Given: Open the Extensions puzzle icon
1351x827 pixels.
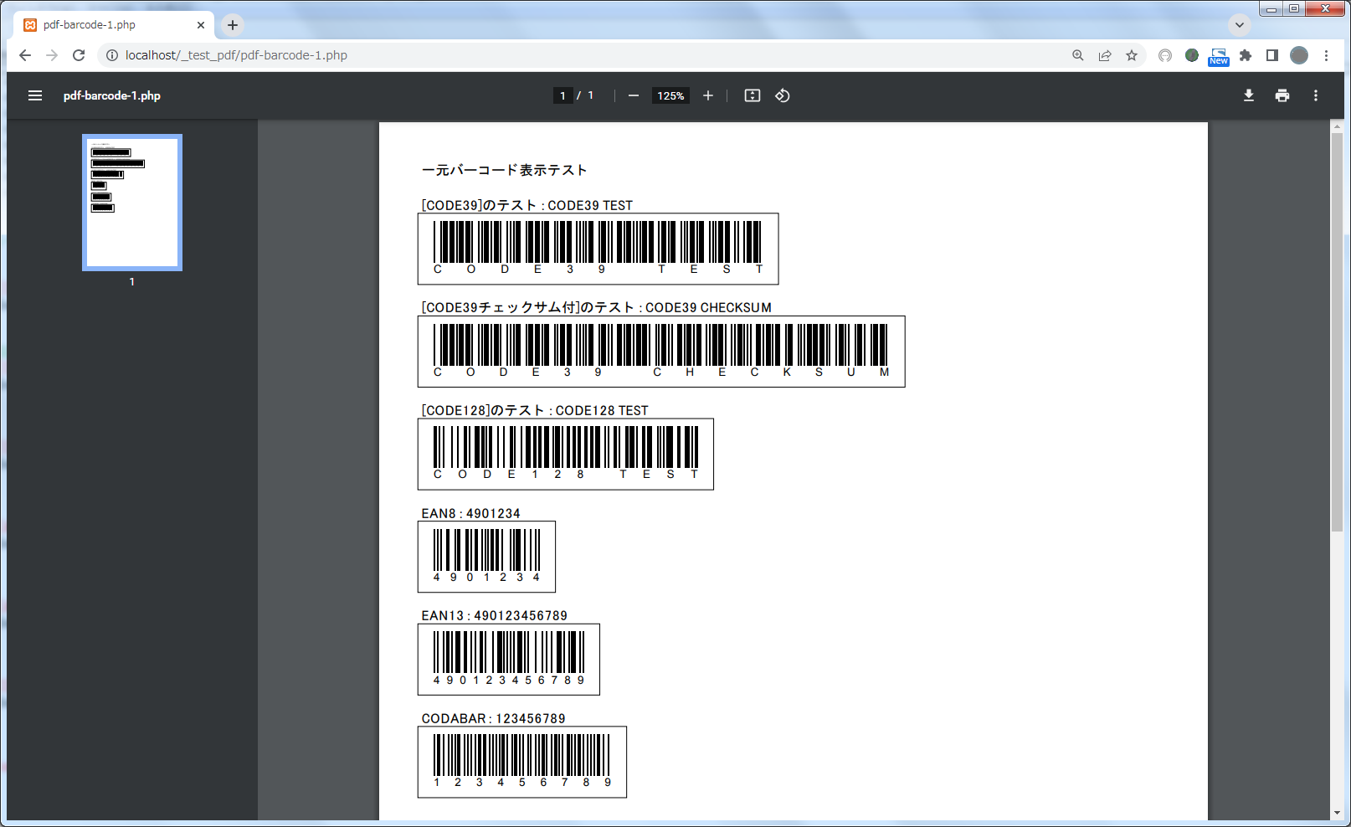Looking at the screenshot, I should 1246,55.
